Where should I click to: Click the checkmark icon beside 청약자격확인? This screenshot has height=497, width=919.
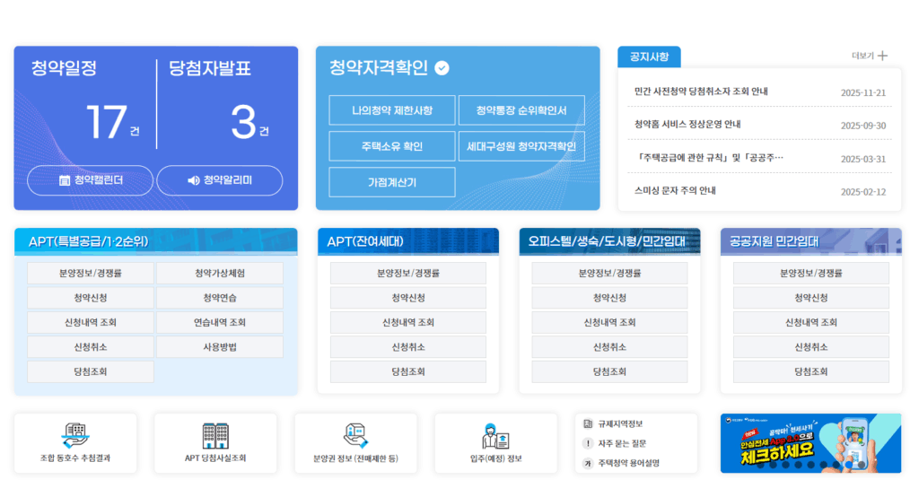[442, 68]
